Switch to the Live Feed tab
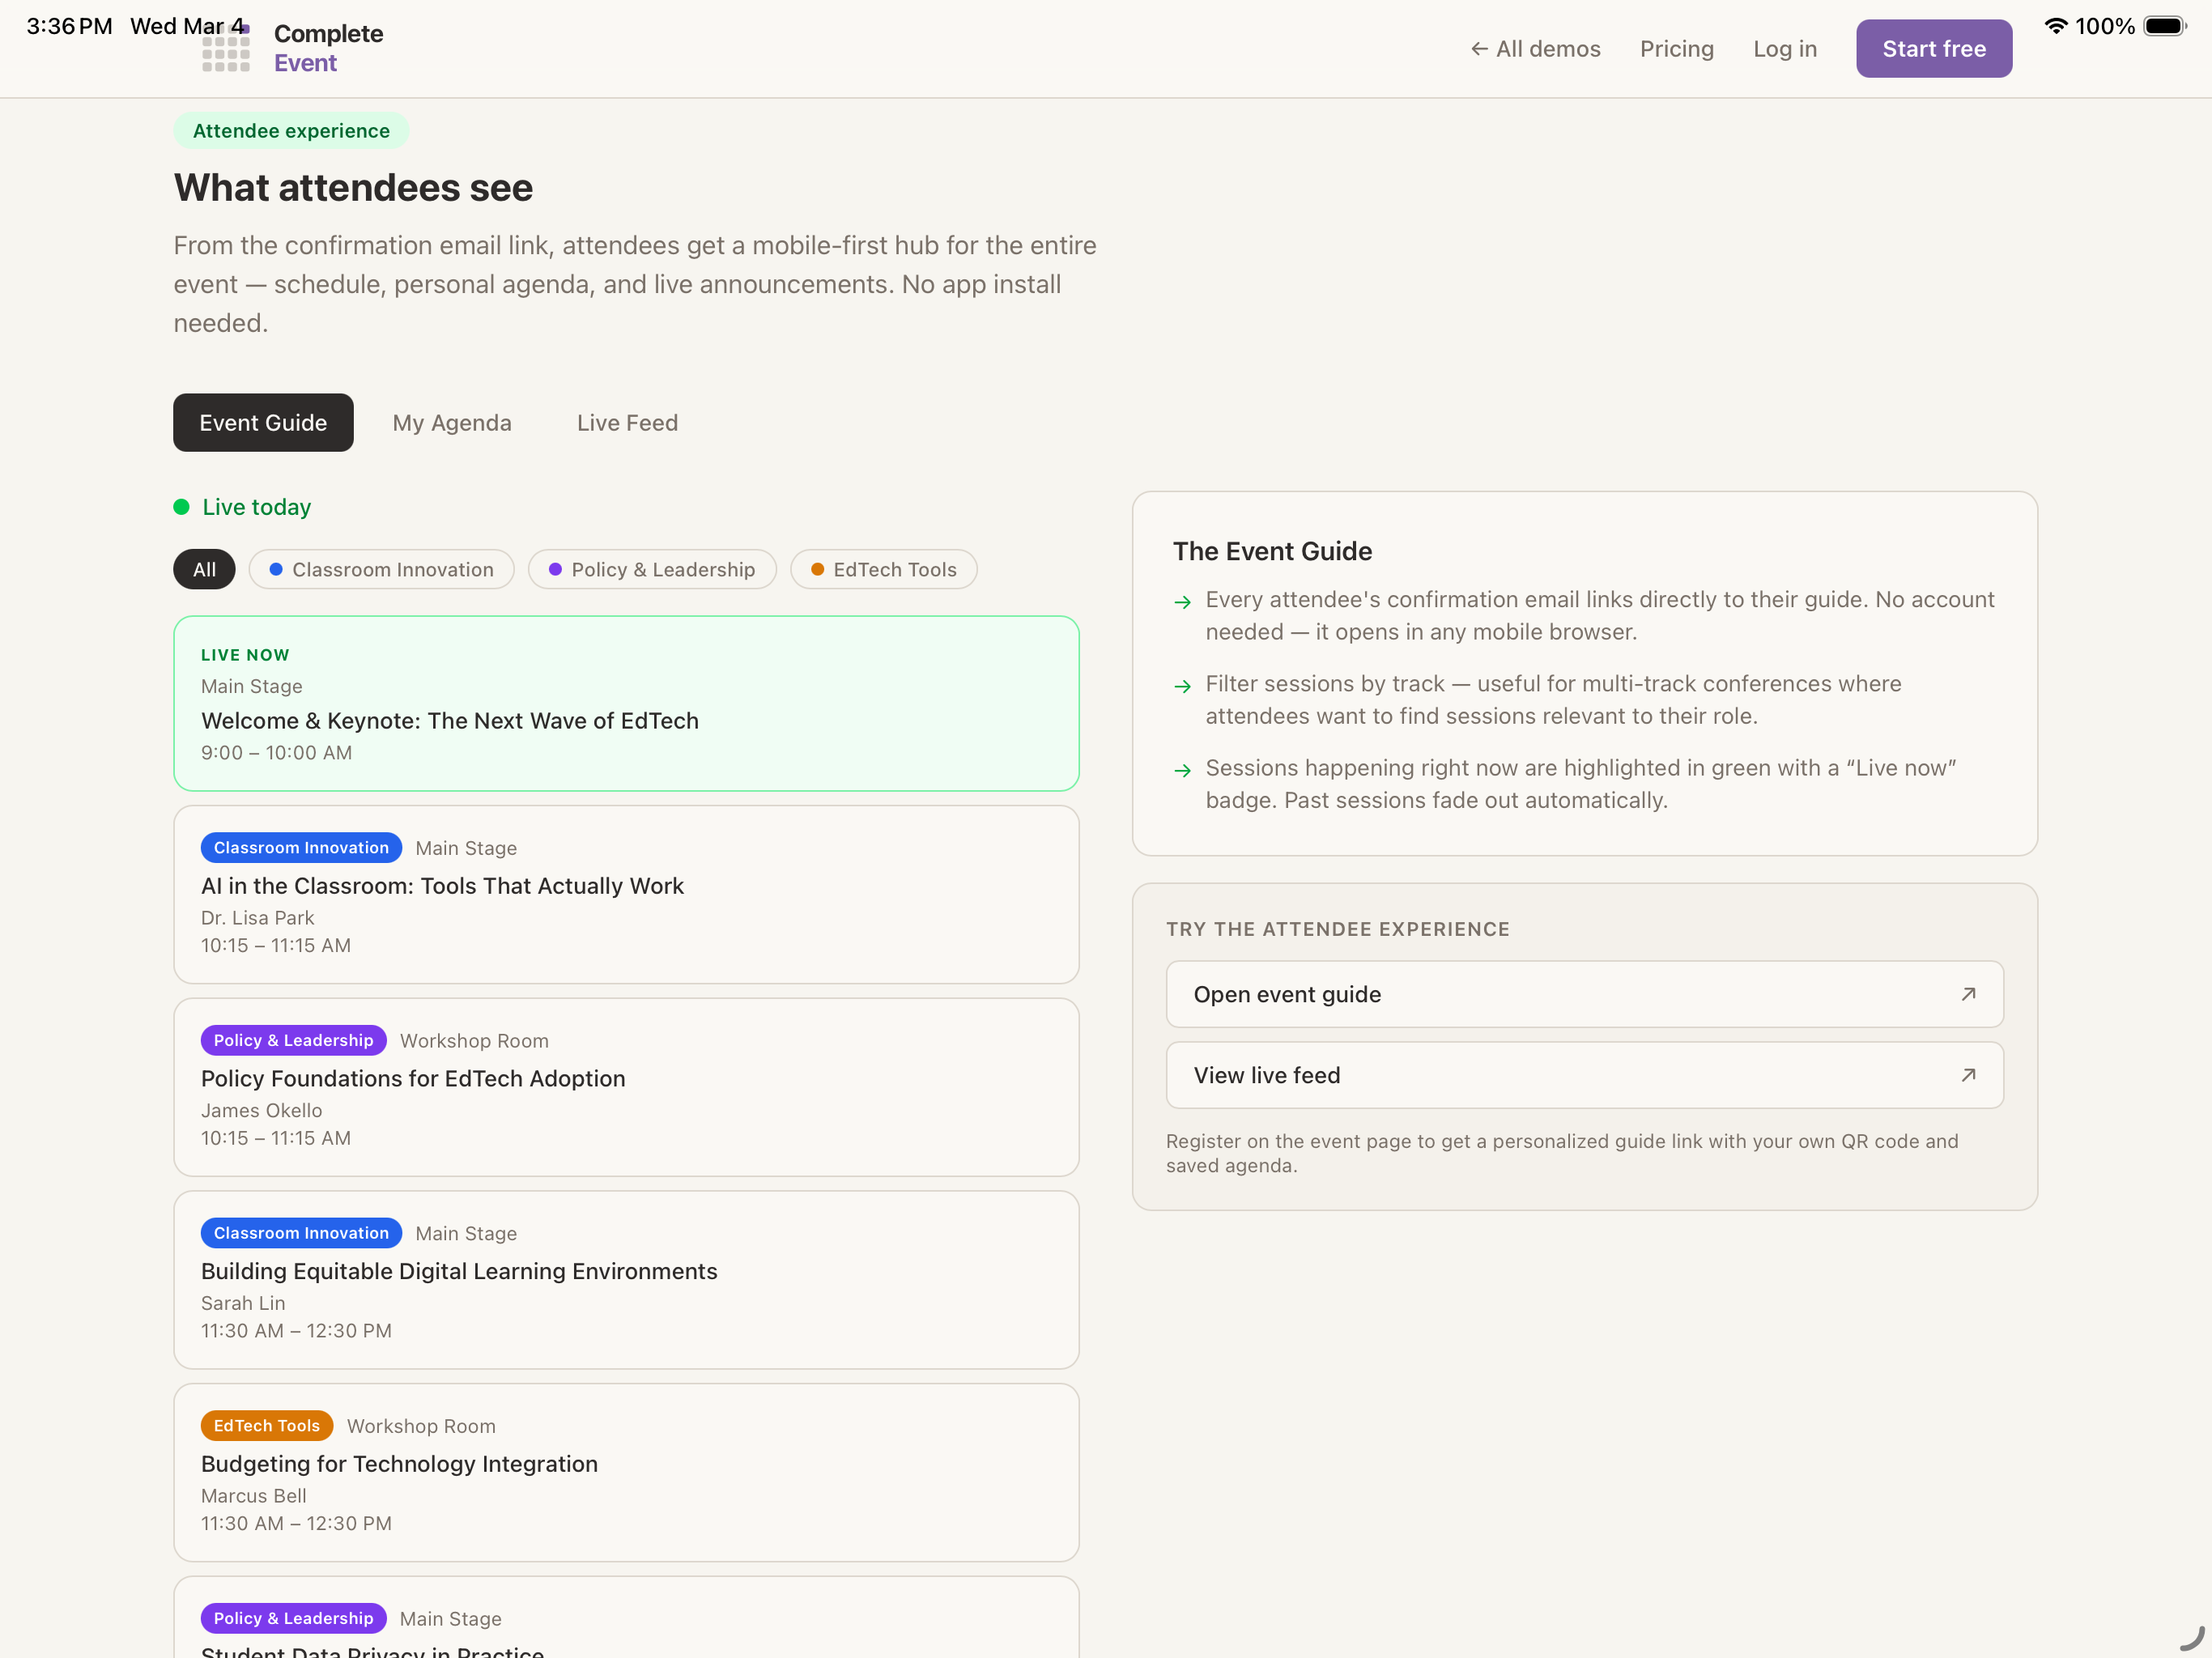 [x=627, y=423]
